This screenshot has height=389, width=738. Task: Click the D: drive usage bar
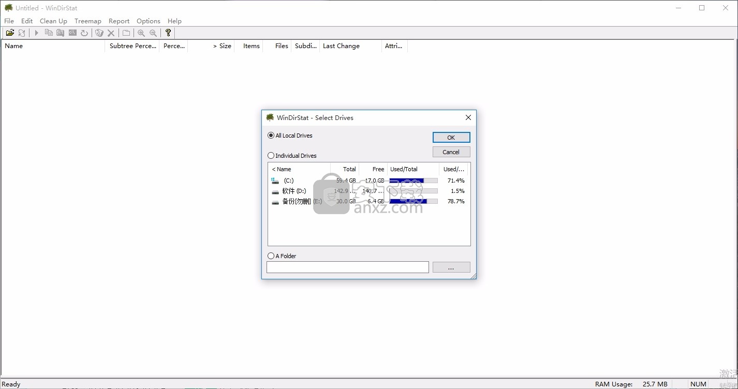414,191
